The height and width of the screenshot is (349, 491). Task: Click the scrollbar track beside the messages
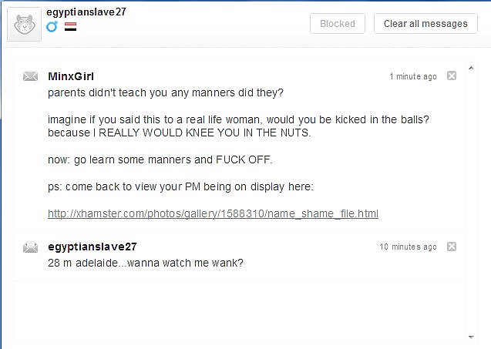pyautogui.click(x=471, y=203)
